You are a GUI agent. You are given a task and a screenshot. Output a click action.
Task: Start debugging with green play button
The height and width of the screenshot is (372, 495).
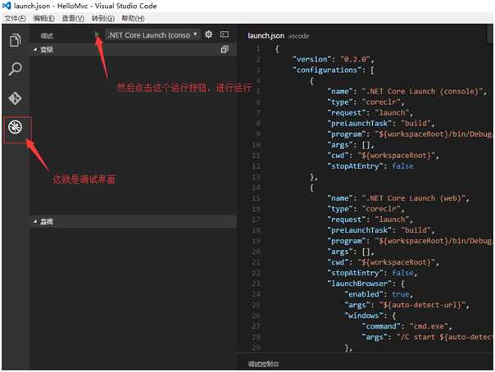tap(97, 34)
